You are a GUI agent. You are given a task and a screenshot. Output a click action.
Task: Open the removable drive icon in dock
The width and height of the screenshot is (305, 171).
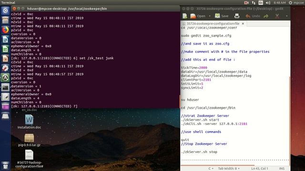(x=5, y=116)
